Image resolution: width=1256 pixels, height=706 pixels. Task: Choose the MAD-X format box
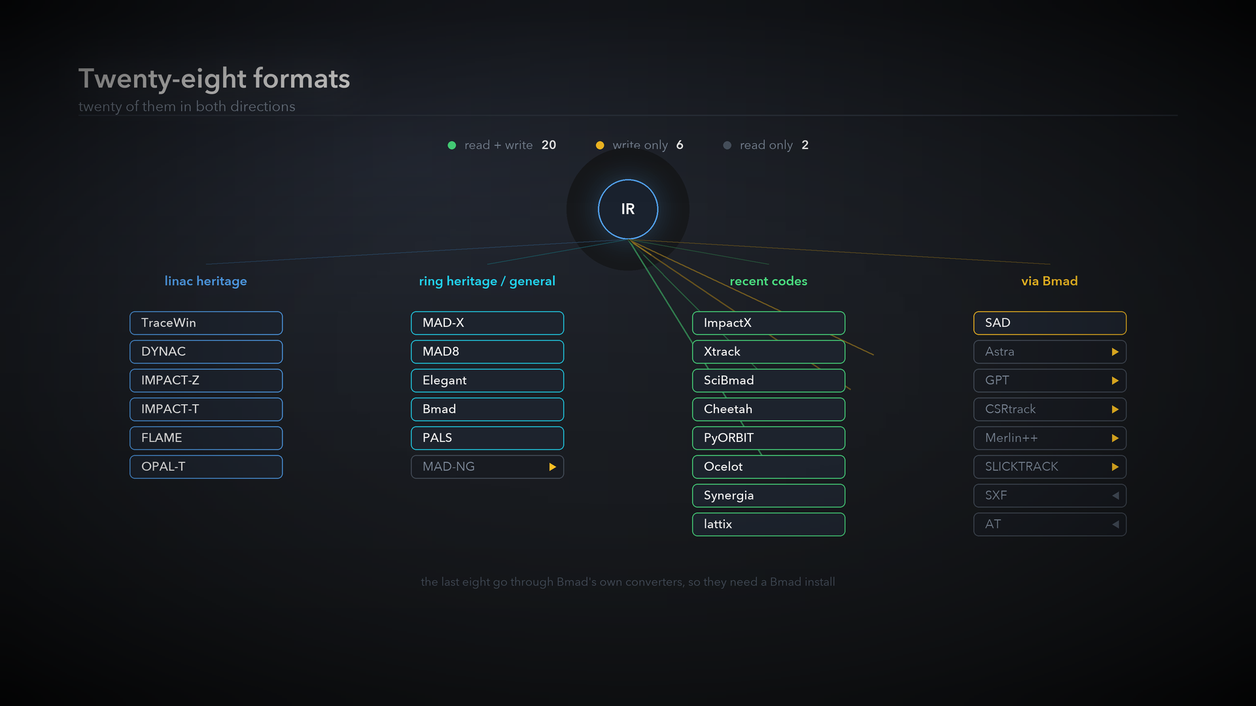pos(487,323)
